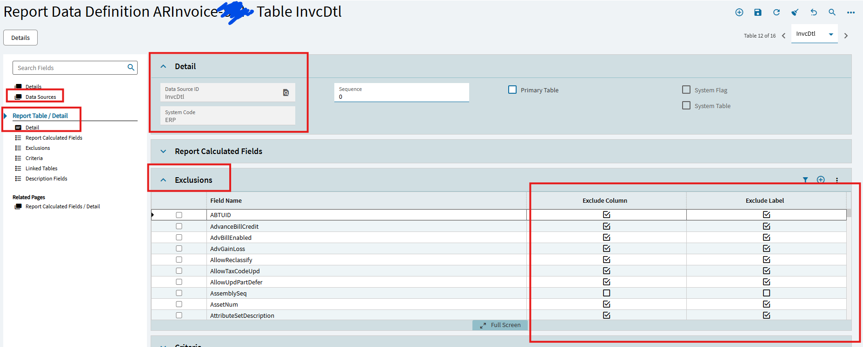Toggle the System Flag checkbox
This screenshot has width=863, height=347.
[686, 90]
